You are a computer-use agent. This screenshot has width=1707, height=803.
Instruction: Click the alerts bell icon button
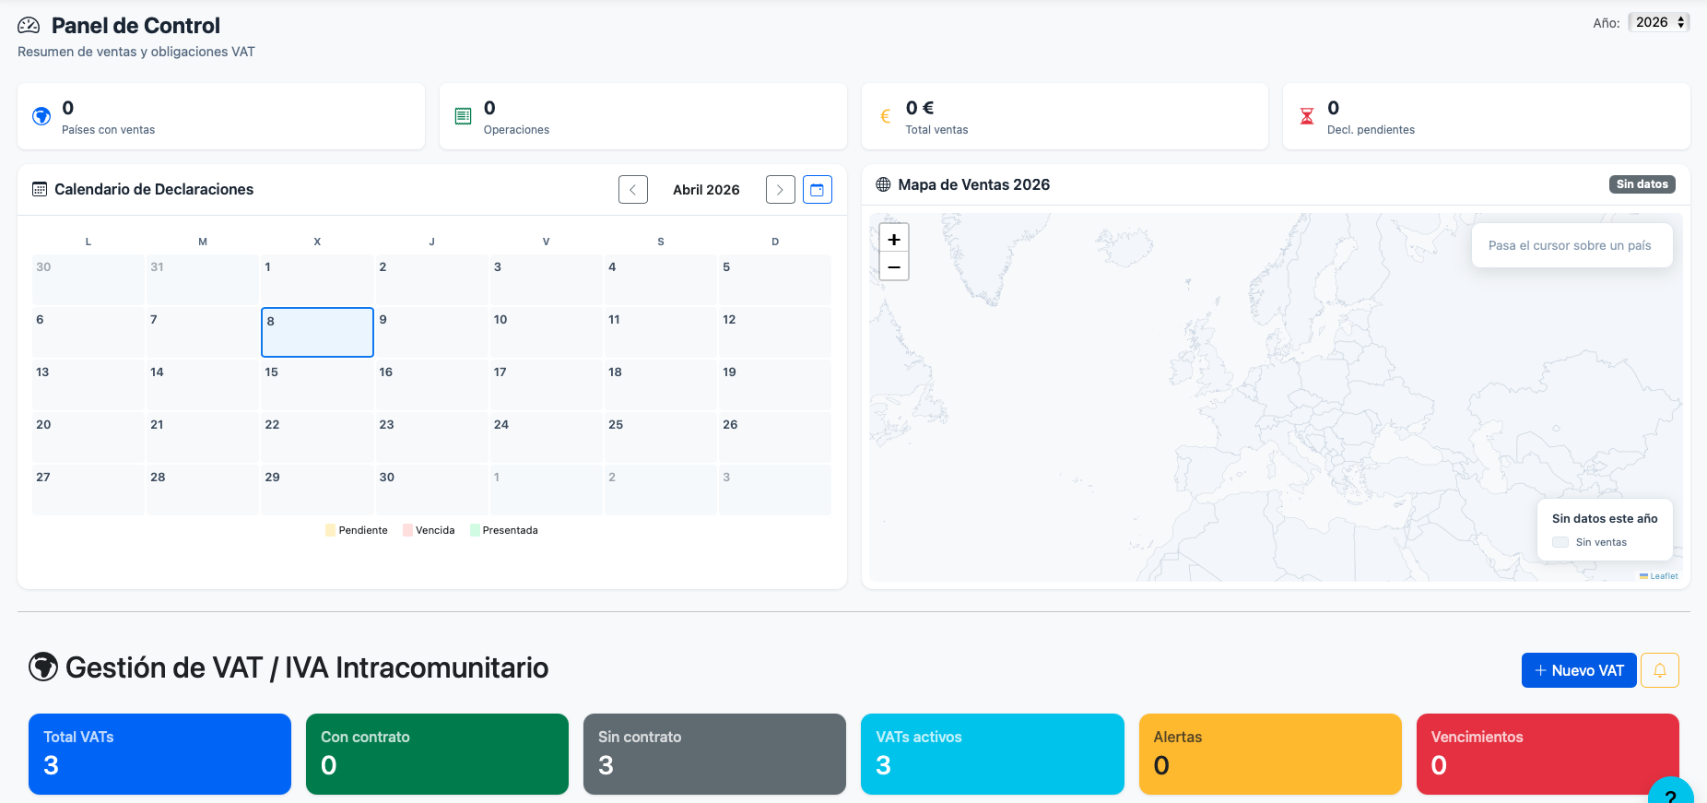[1659, 670]
